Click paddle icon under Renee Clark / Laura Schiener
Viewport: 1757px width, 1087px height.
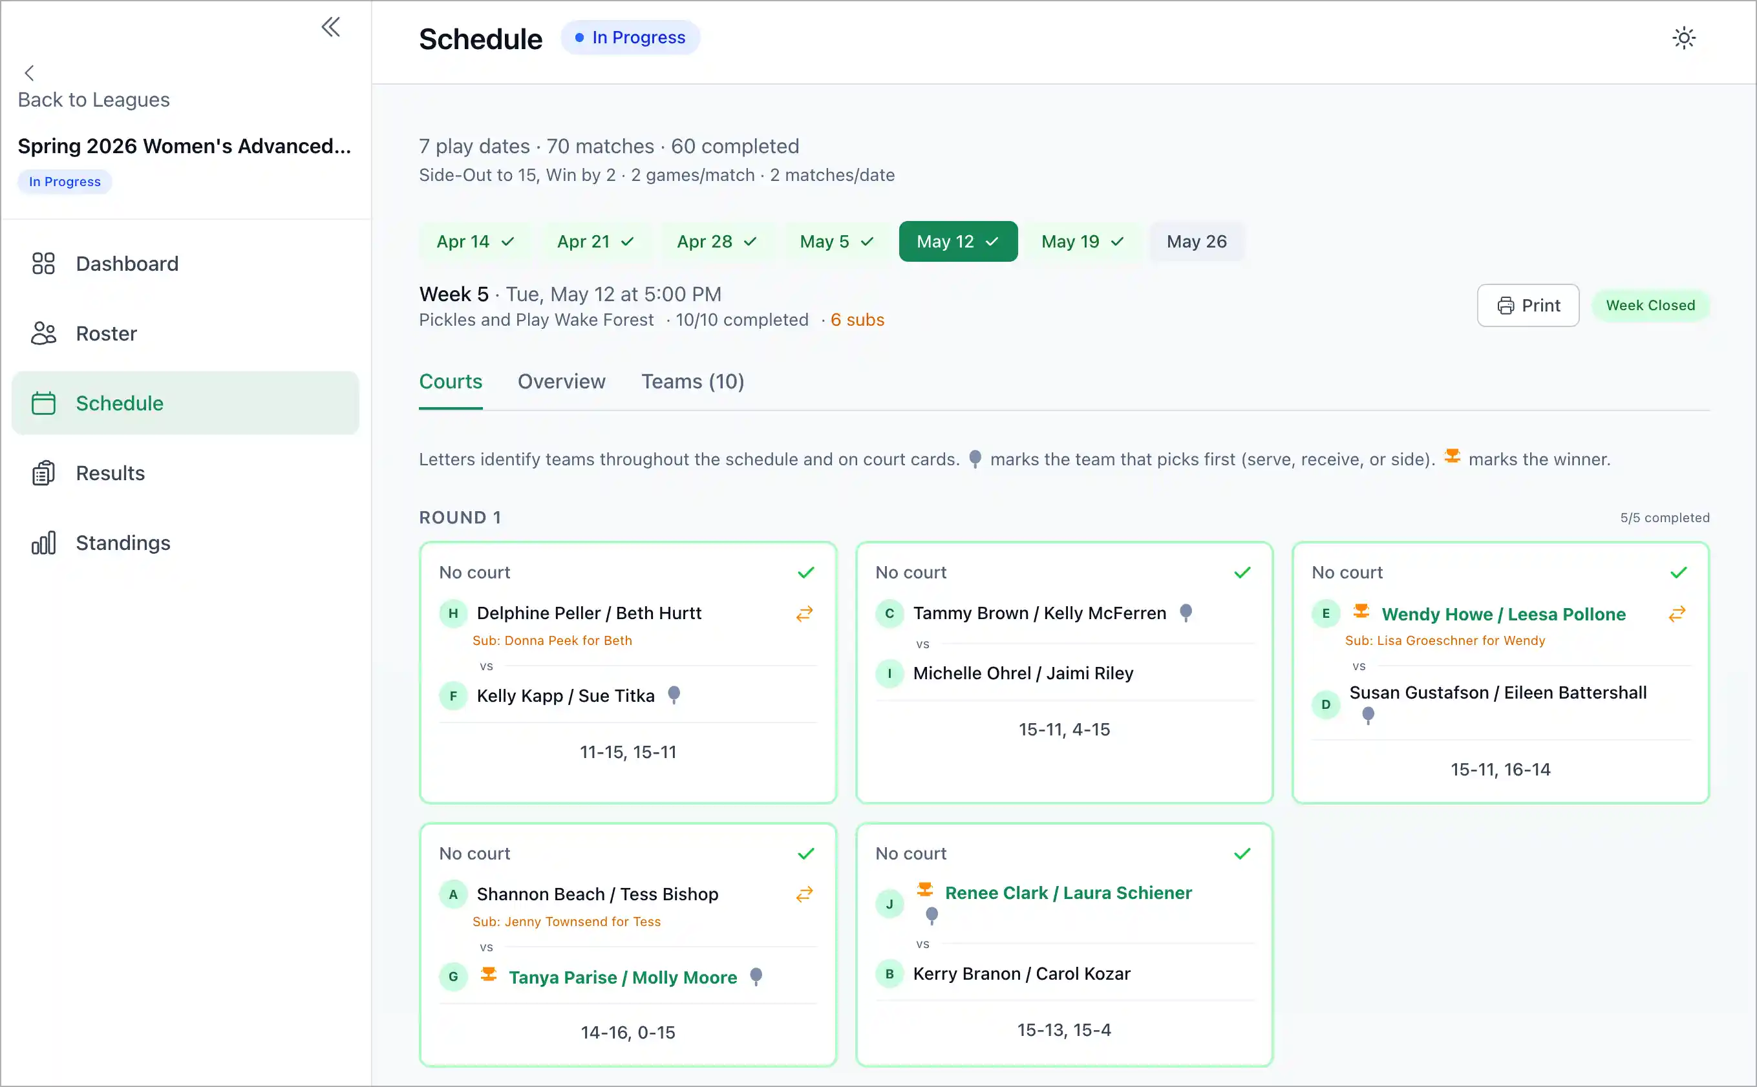pyautogui.click(x=932, y=915)
